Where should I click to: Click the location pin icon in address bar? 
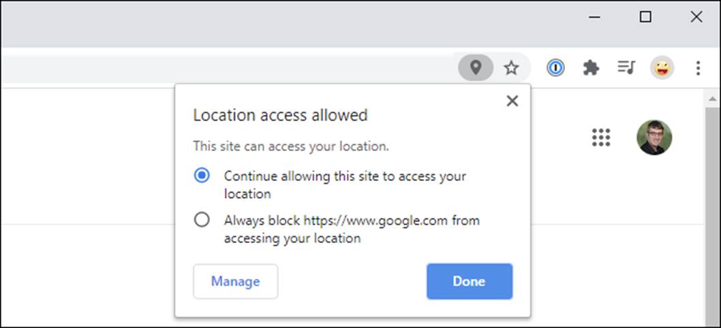coord(476,67)
